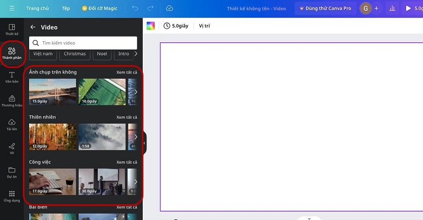The height and width of the screenshot is (220, 423).
Task: Open the Trang chủ home menu
Action: [x=38, y=8]
